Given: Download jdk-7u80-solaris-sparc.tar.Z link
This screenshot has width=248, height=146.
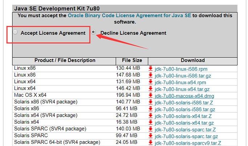Looking at the screenshot, I should click(x=185, y=130).
